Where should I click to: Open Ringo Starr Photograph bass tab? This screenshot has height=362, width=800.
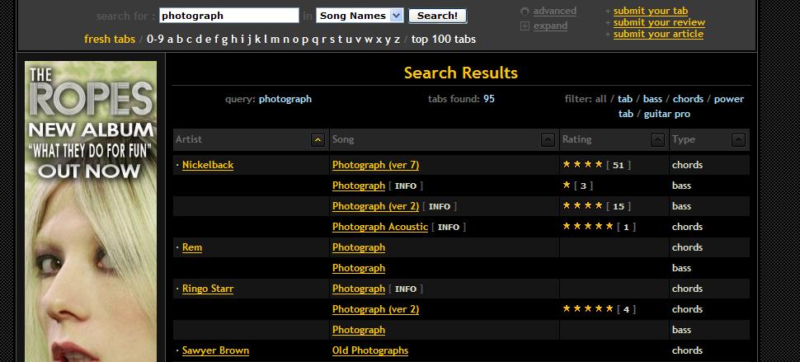click(359, 331)
